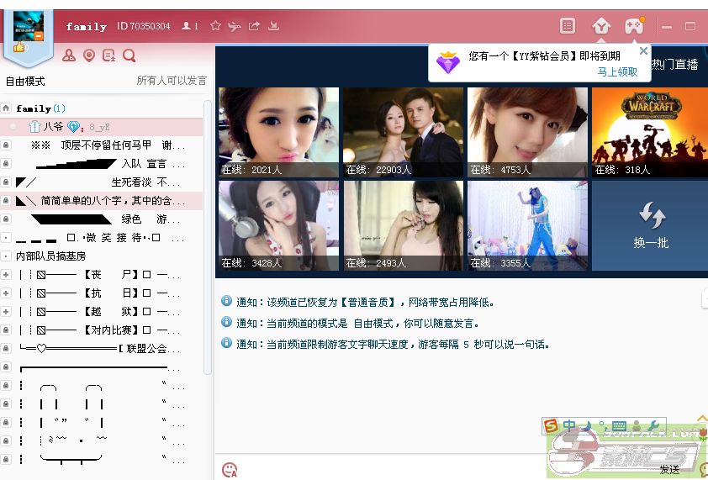Expand the 【抗 日】 sub-channel

pyautogui.click(x=6, y=293)
